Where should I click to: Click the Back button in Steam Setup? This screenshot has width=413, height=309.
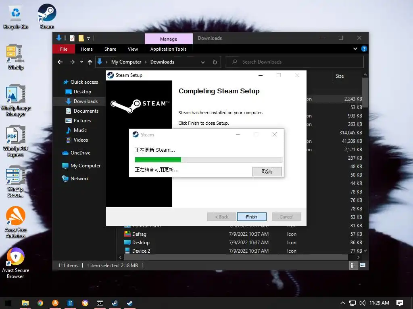221,217
